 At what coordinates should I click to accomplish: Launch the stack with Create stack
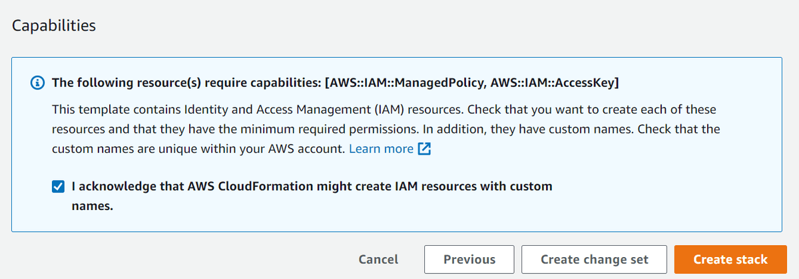point(730,260)
